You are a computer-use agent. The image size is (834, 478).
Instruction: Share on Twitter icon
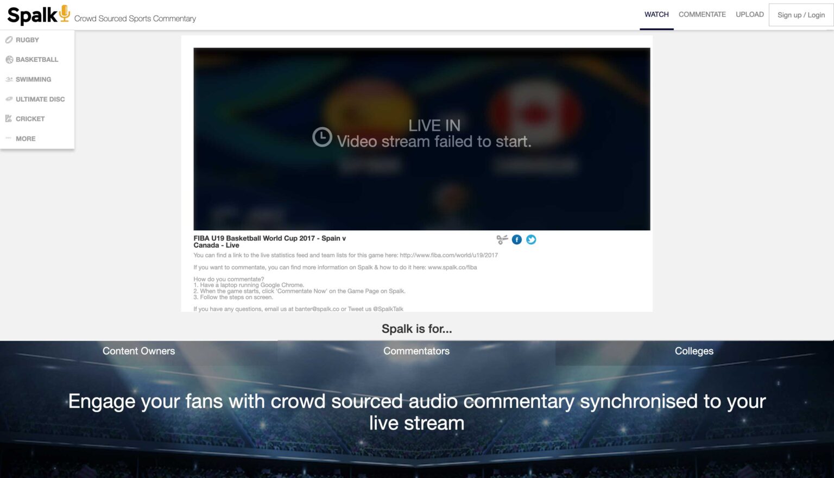pyautogui.click(x=531, y=240)
